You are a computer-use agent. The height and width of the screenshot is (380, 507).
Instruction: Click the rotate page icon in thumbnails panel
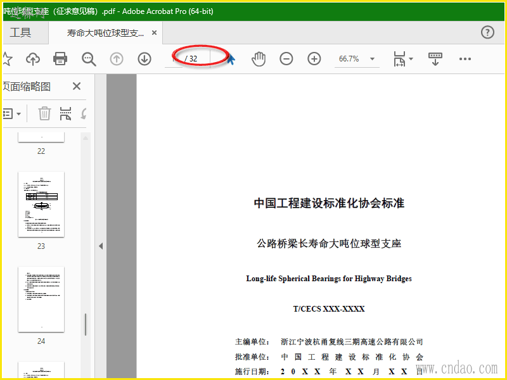point(84,114)
